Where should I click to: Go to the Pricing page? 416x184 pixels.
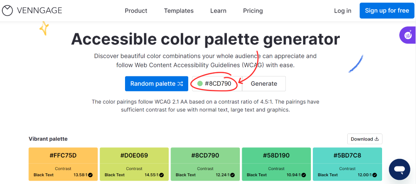tap(253, 11)
